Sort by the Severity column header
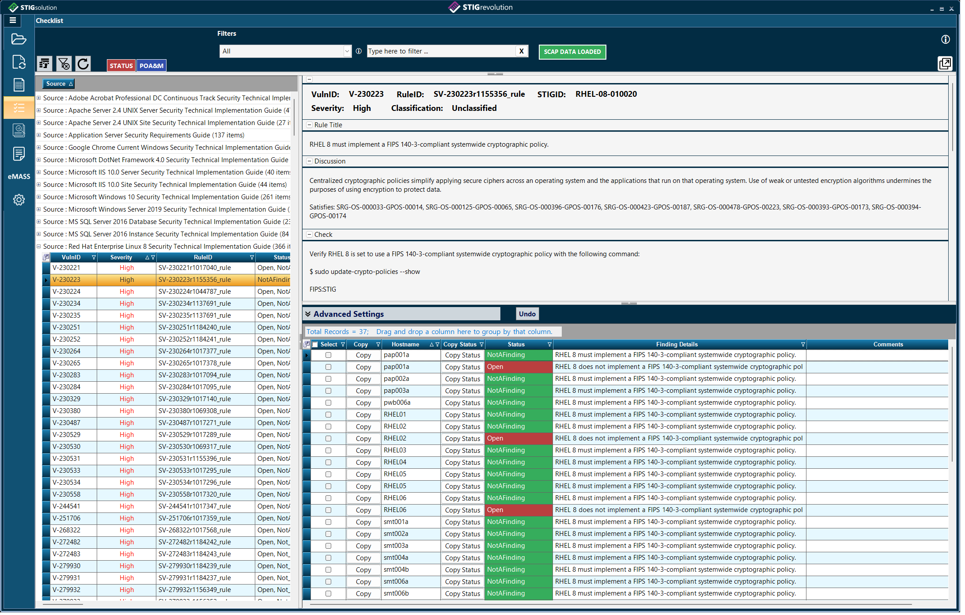 click(x=121, y=258)
